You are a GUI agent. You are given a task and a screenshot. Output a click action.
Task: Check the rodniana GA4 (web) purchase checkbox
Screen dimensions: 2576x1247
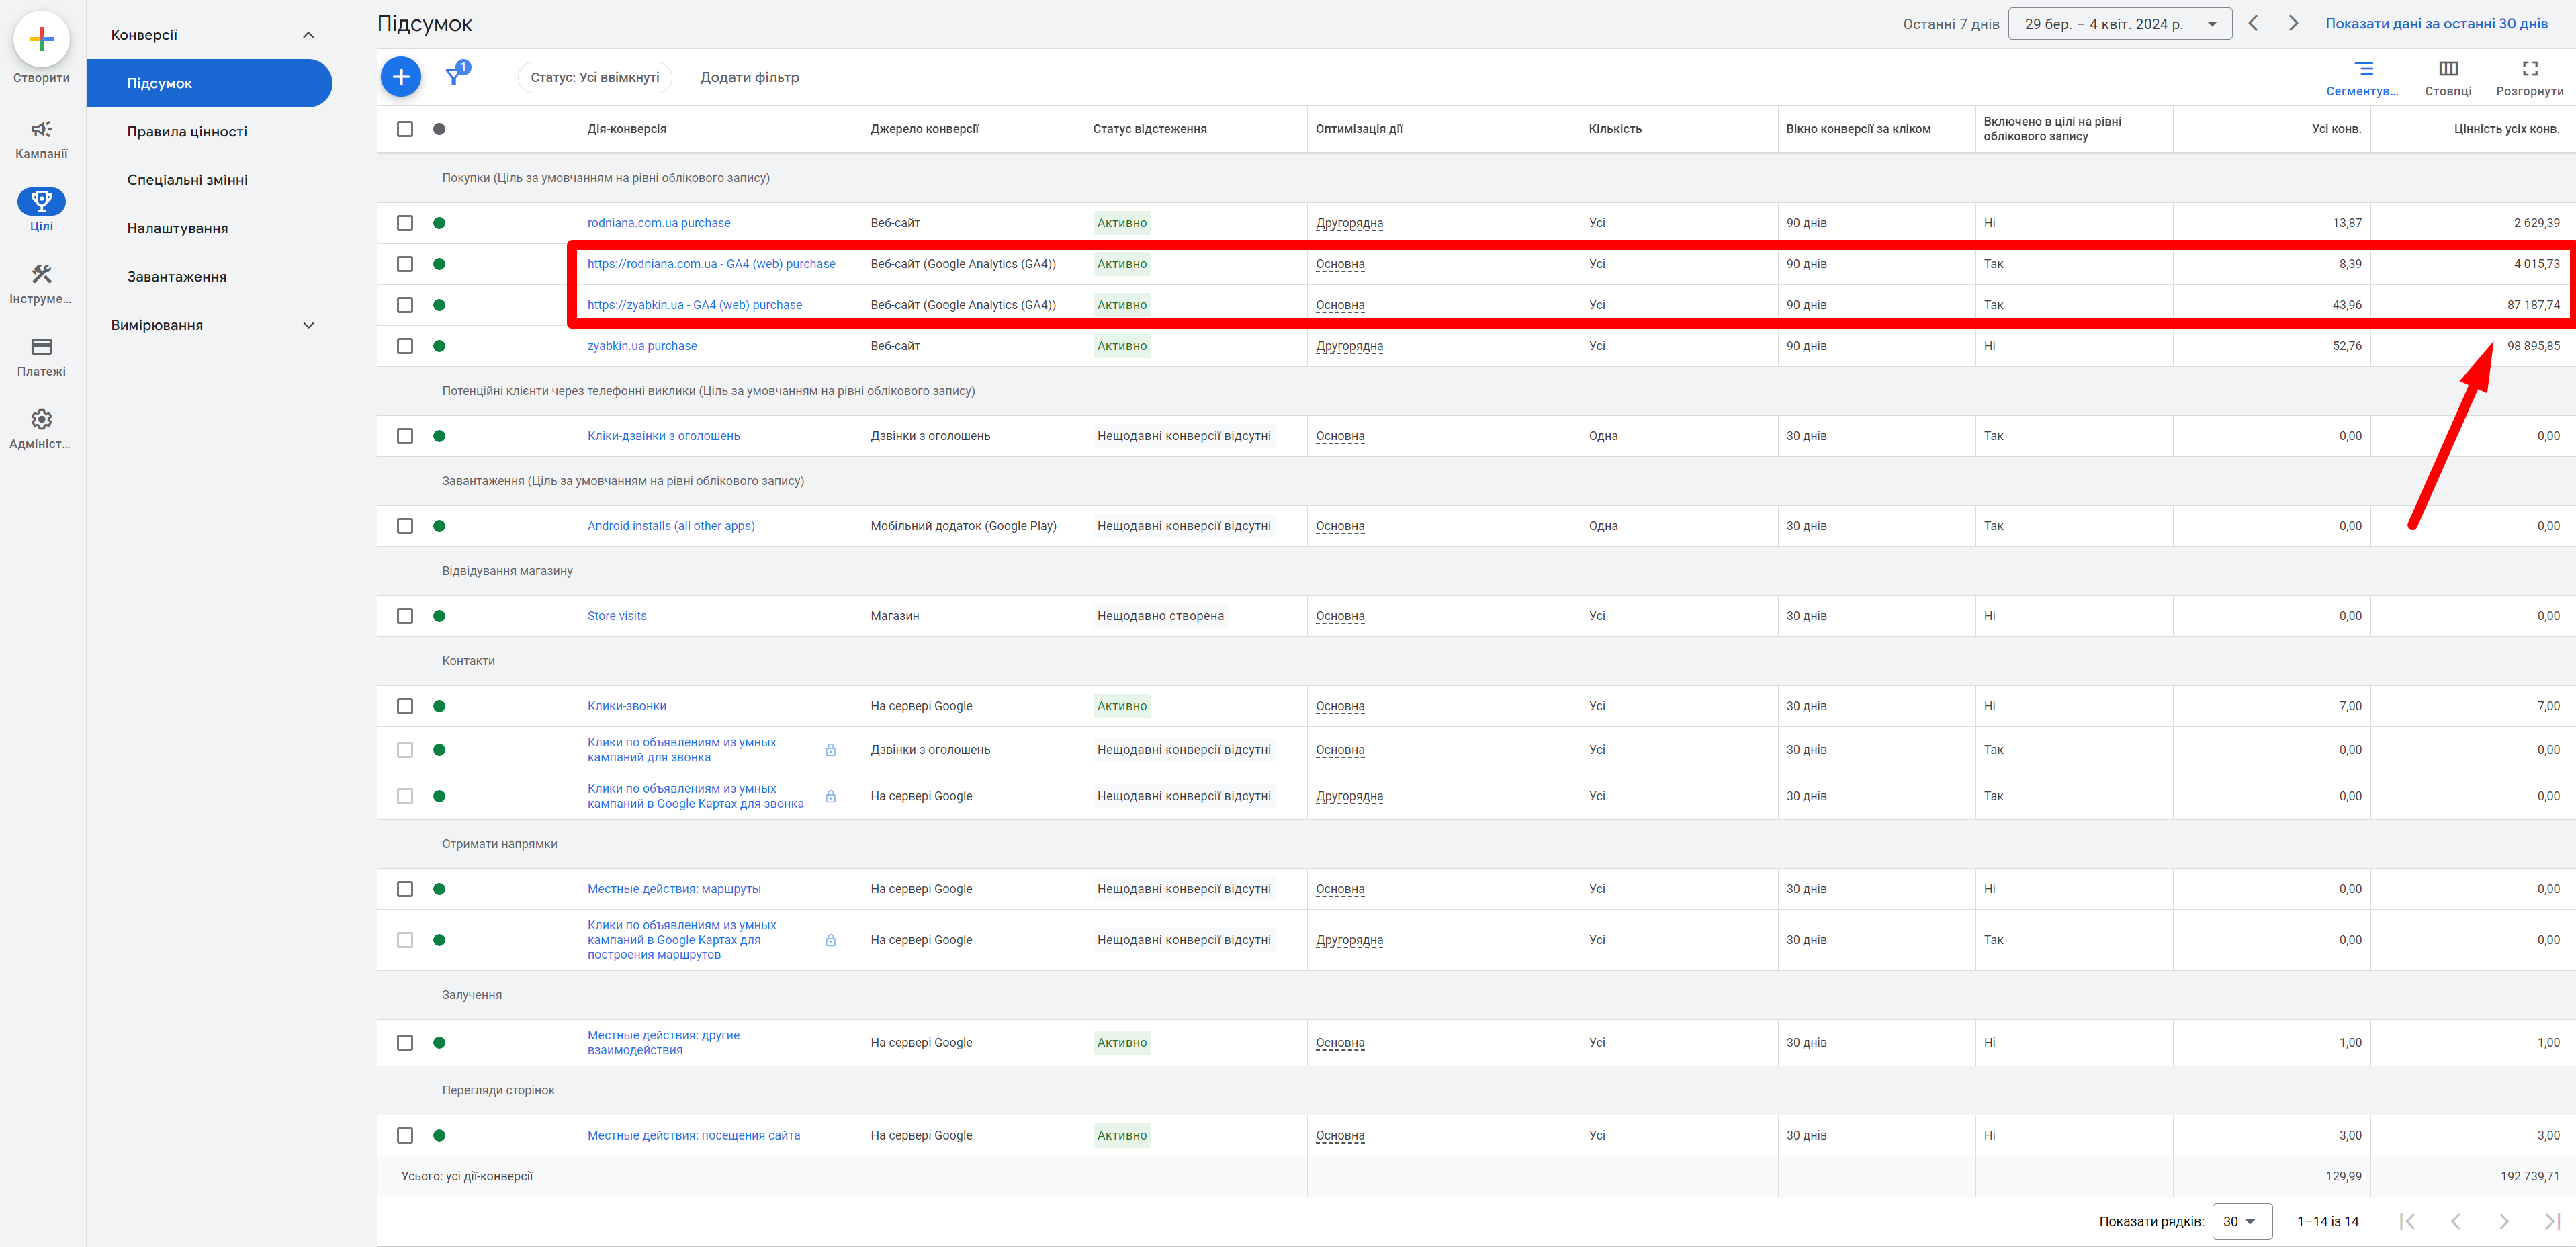click(x=405, y=264)
